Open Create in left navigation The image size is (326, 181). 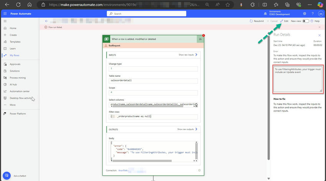tap(13, 35)
